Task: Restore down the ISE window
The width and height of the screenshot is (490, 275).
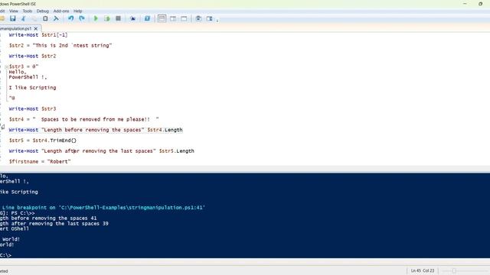Action: pyautogui.click(x=480, y=4)
